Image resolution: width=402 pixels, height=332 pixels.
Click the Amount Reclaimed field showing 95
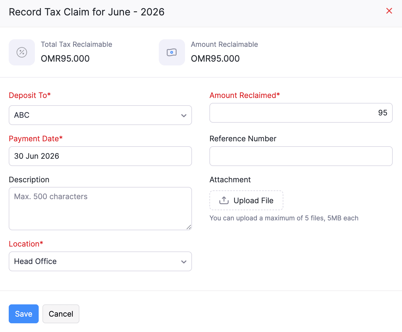(301, 113)
